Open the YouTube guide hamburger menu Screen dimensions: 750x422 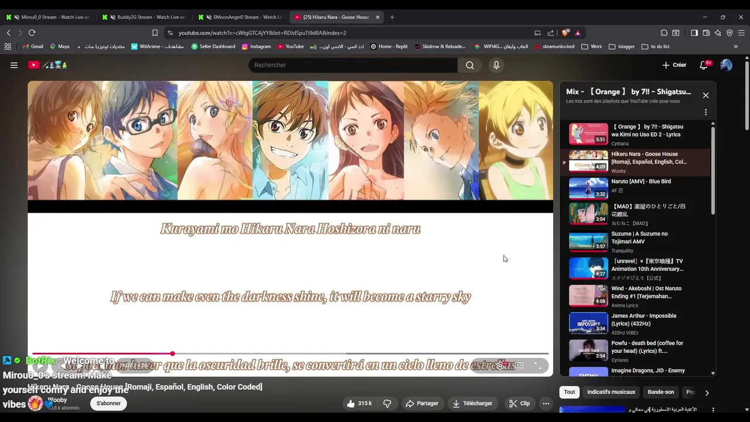click(x=14, y=65)
